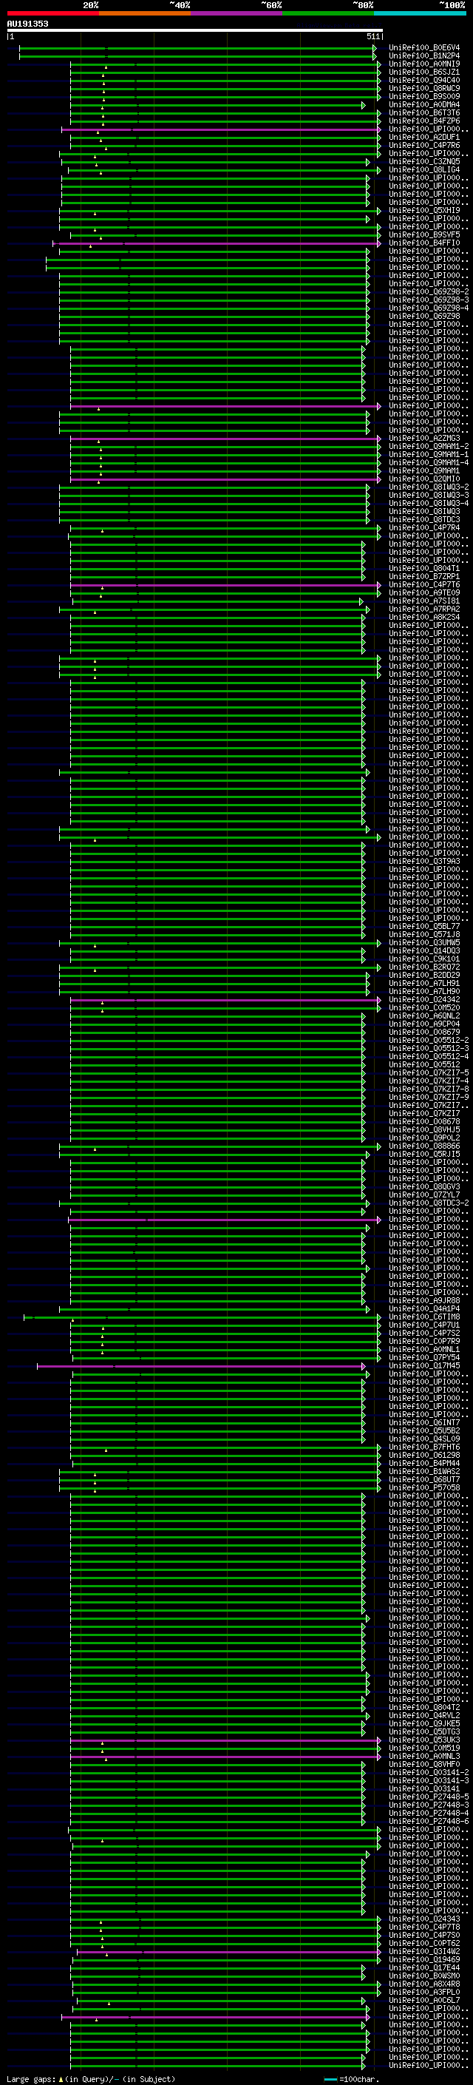Select hit UniRef100_B7ZRP1
Screen dimensions: 473x2085
424,576
